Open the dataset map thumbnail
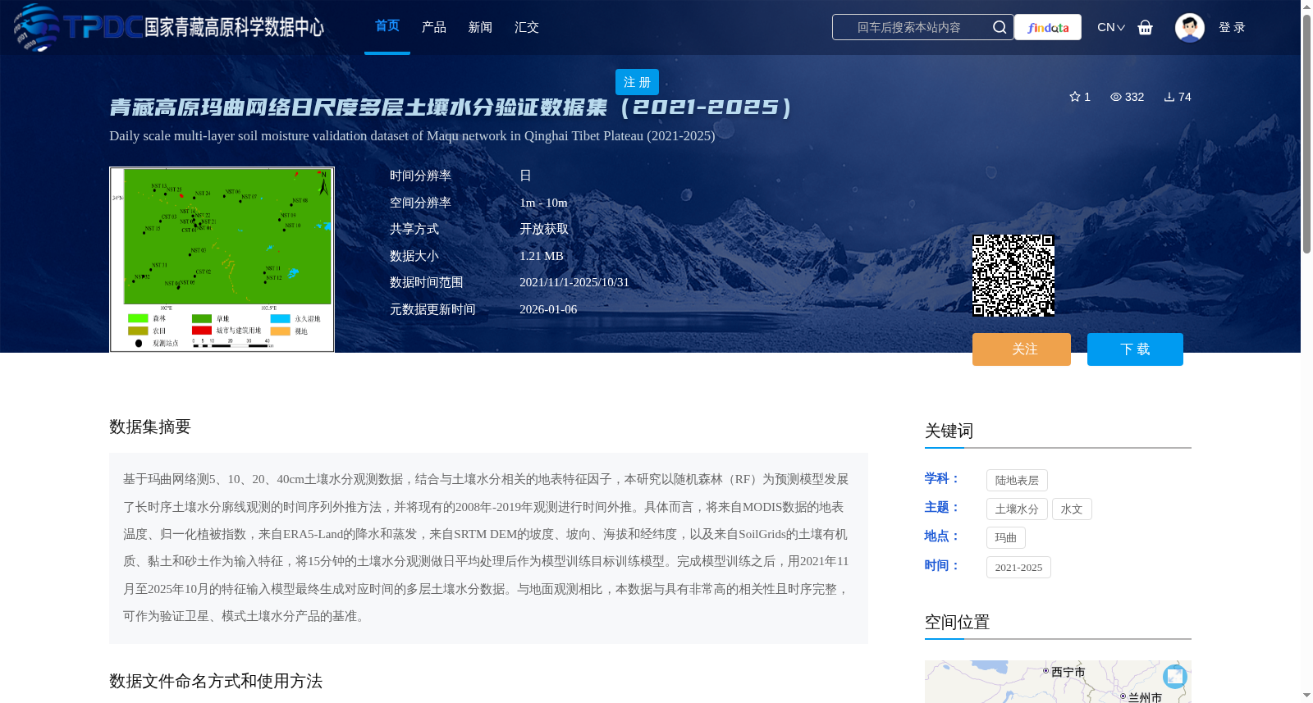This screenshot has height=703, width=1313. [x=222, y=259]
